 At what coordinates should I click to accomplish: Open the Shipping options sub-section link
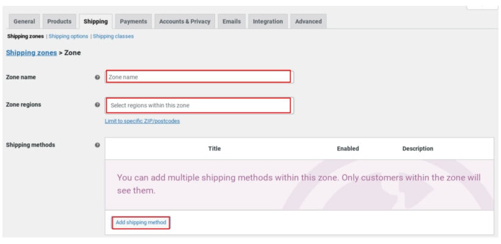[x=68, y=37]
